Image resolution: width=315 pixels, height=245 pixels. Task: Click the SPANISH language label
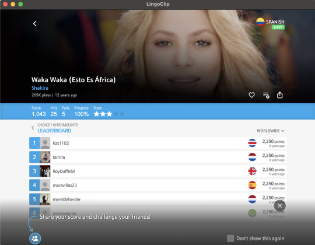[275, 22]
